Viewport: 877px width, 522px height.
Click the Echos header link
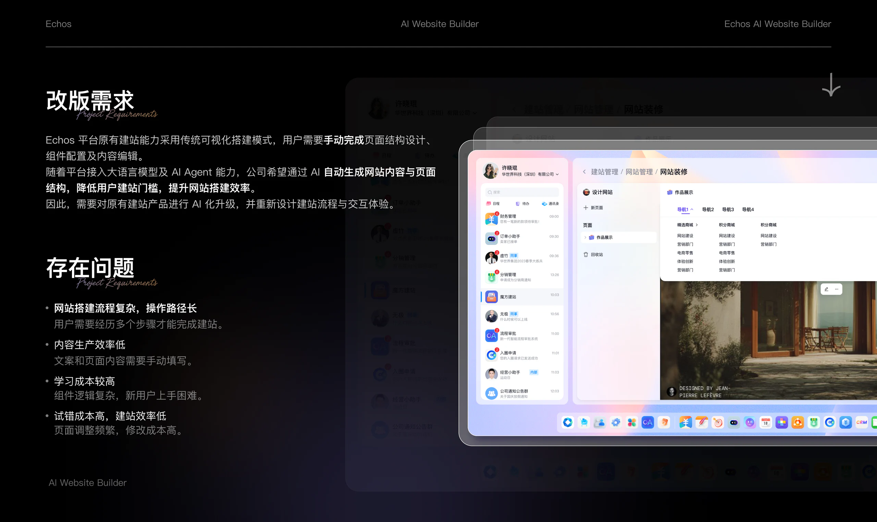point(58,24)
